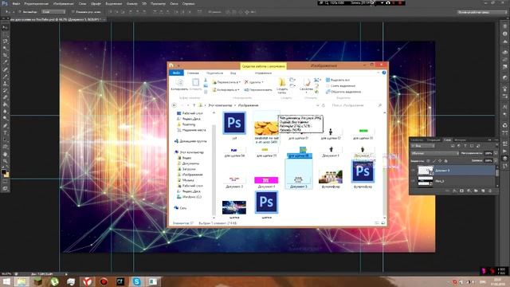Hide the Документ 5 layer via eye
Screen dimensions: 510x287
click(x=413, y=170)
